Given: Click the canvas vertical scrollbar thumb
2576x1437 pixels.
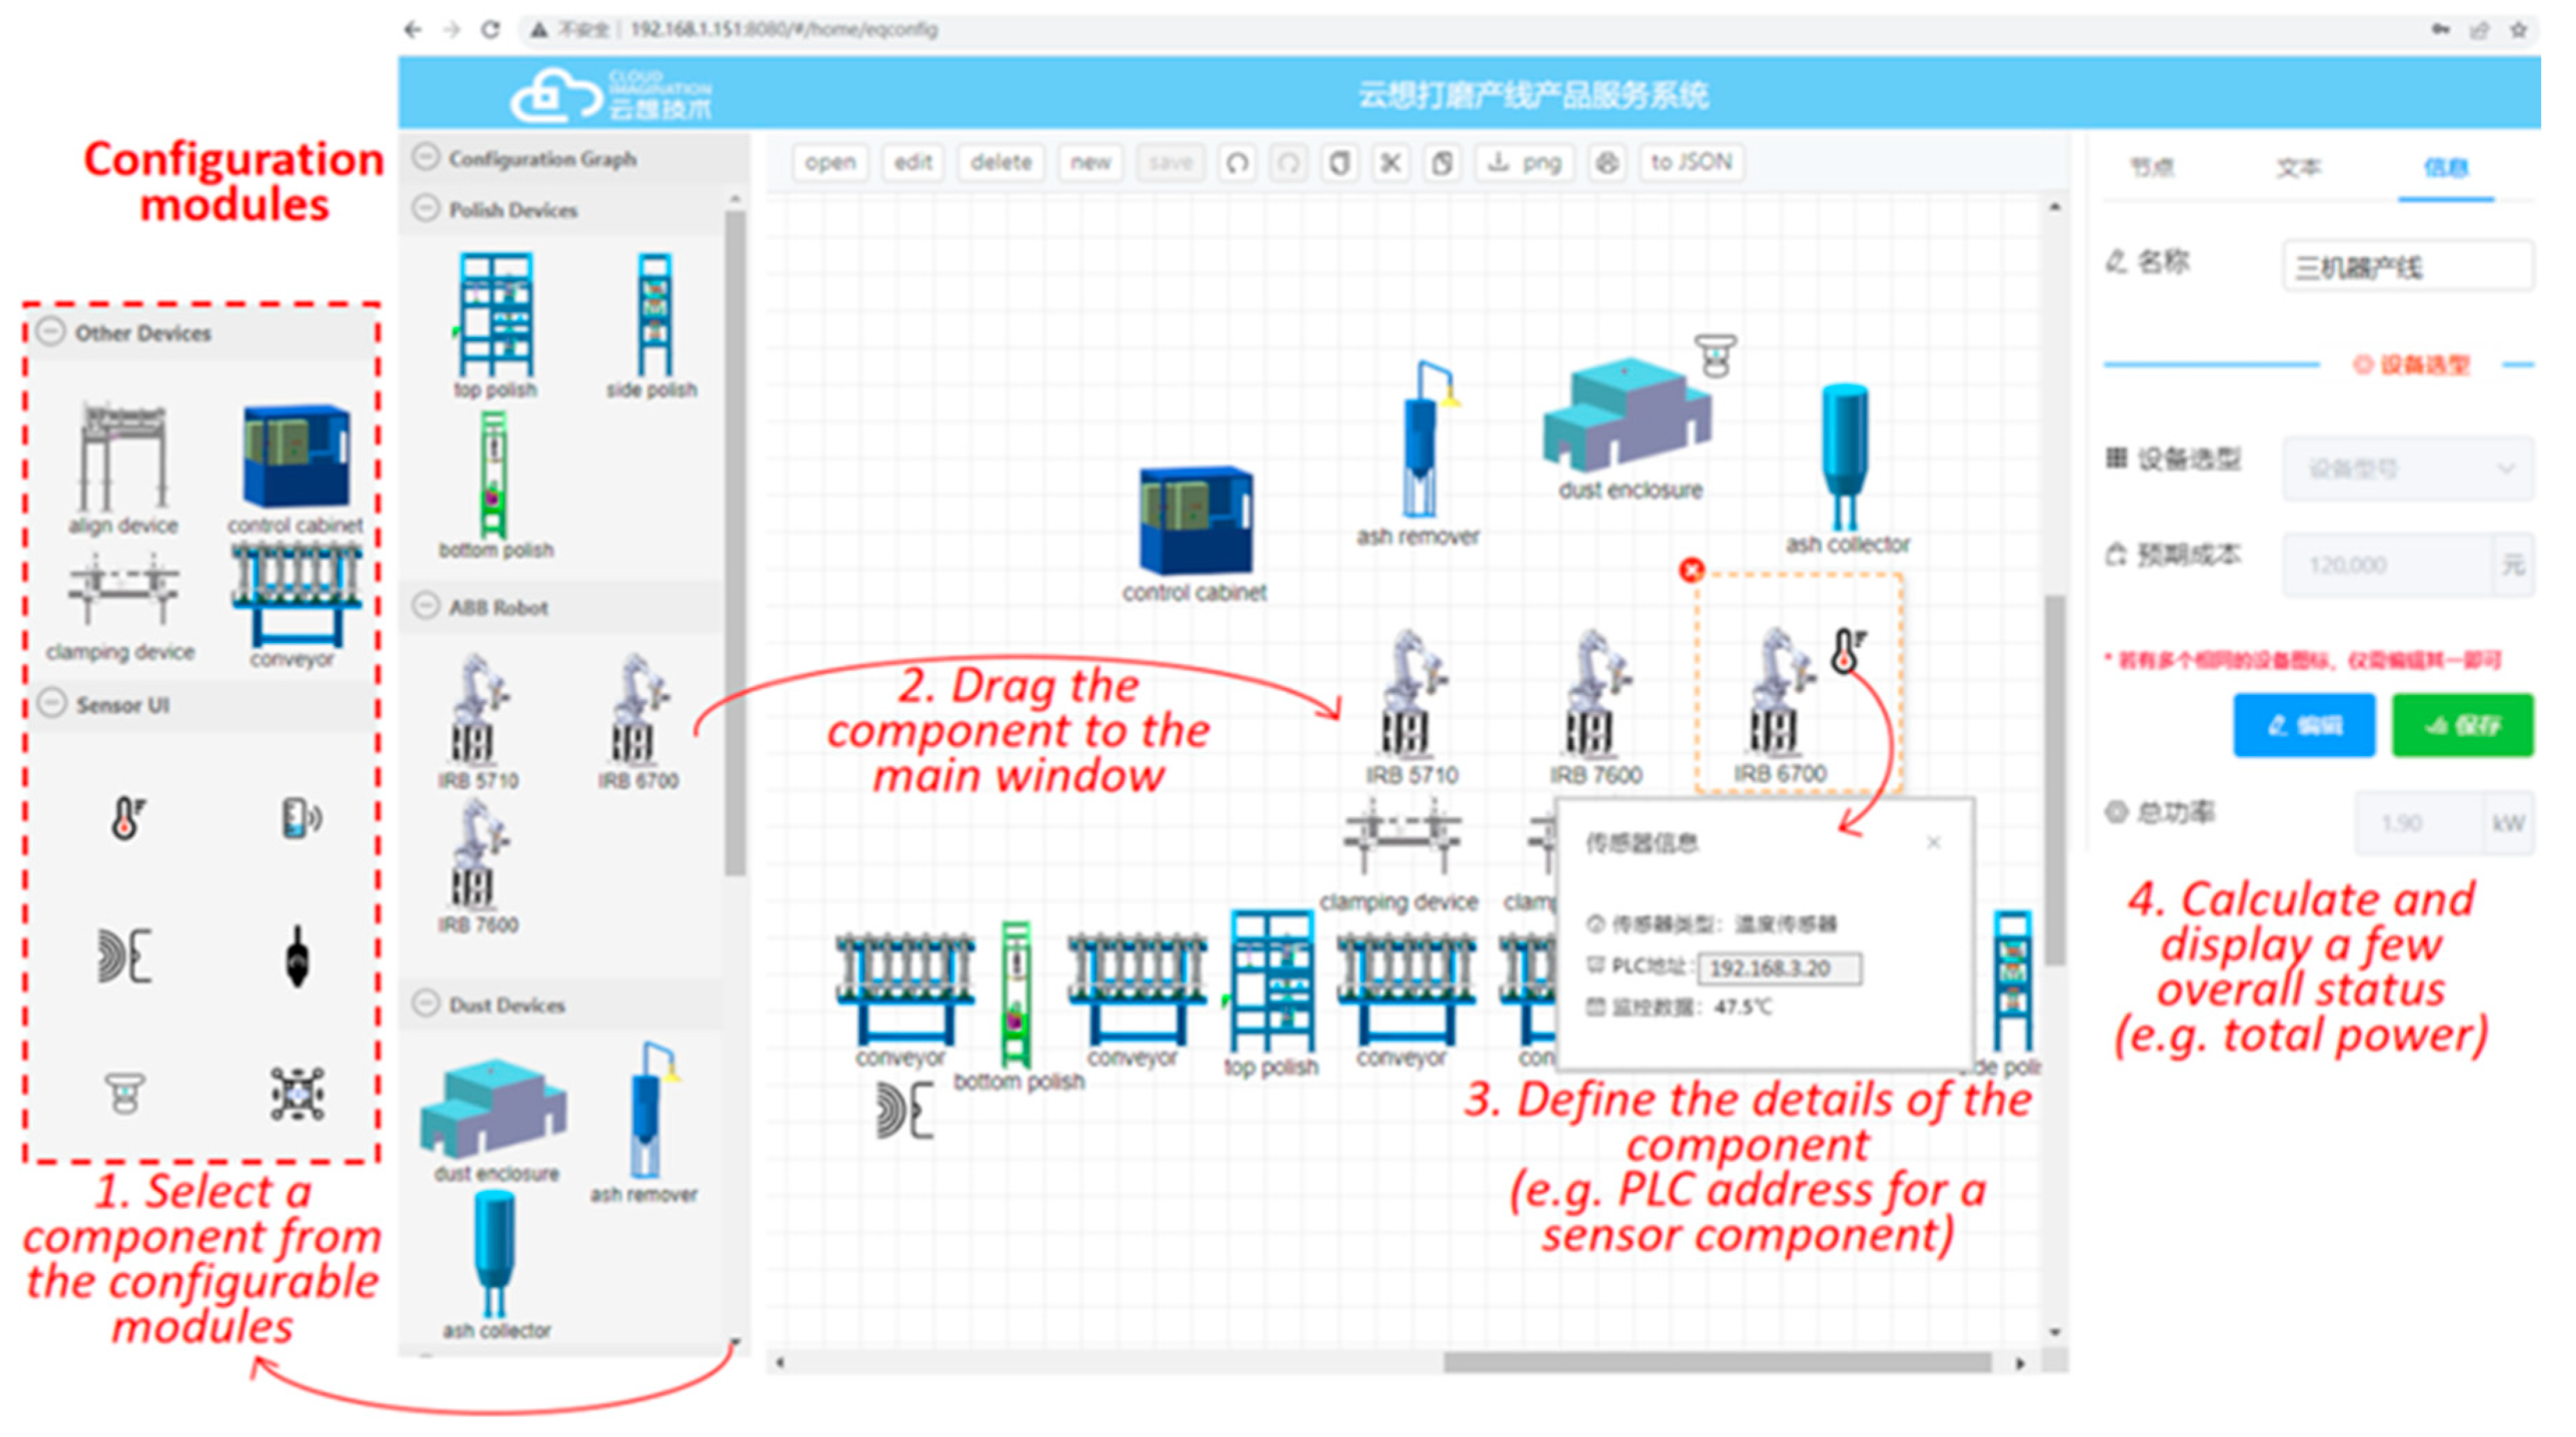Looking at the screenshot, I should [x=2054, y=780].
